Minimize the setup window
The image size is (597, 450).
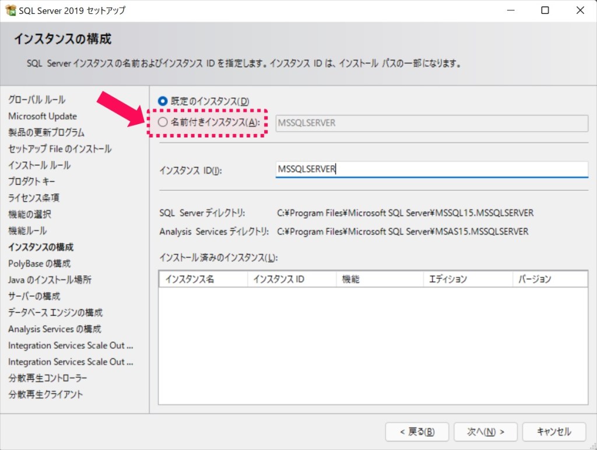tap(511, 10)
